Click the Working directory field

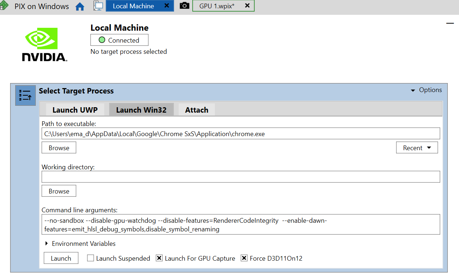pos(241,177)
